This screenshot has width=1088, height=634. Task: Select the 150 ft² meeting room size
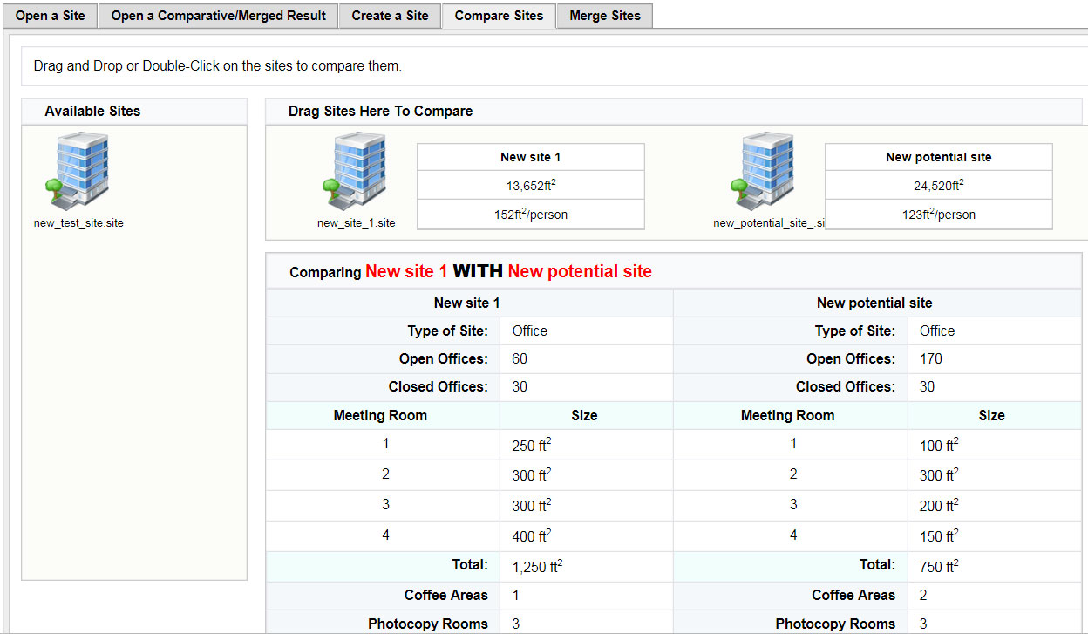point(938,536)
